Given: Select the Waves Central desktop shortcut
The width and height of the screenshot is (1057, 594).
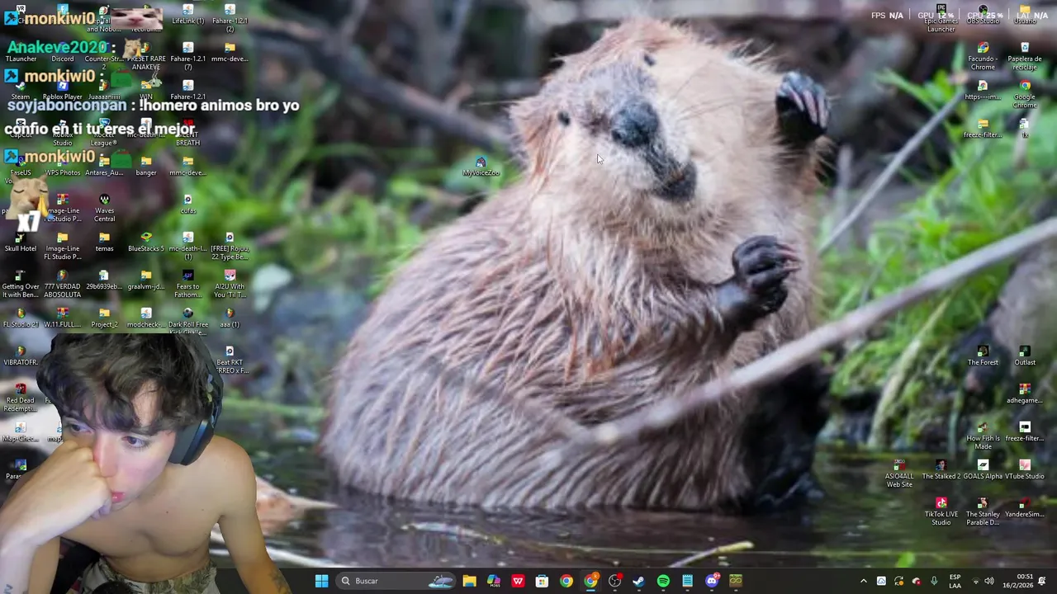Looking at the screenshot, I should [104, 208].
